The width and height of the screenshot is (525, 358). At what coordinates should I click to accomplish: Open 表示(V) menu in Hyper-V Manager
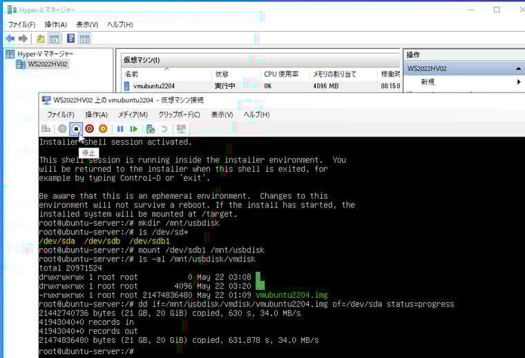[x=87, y=24]
